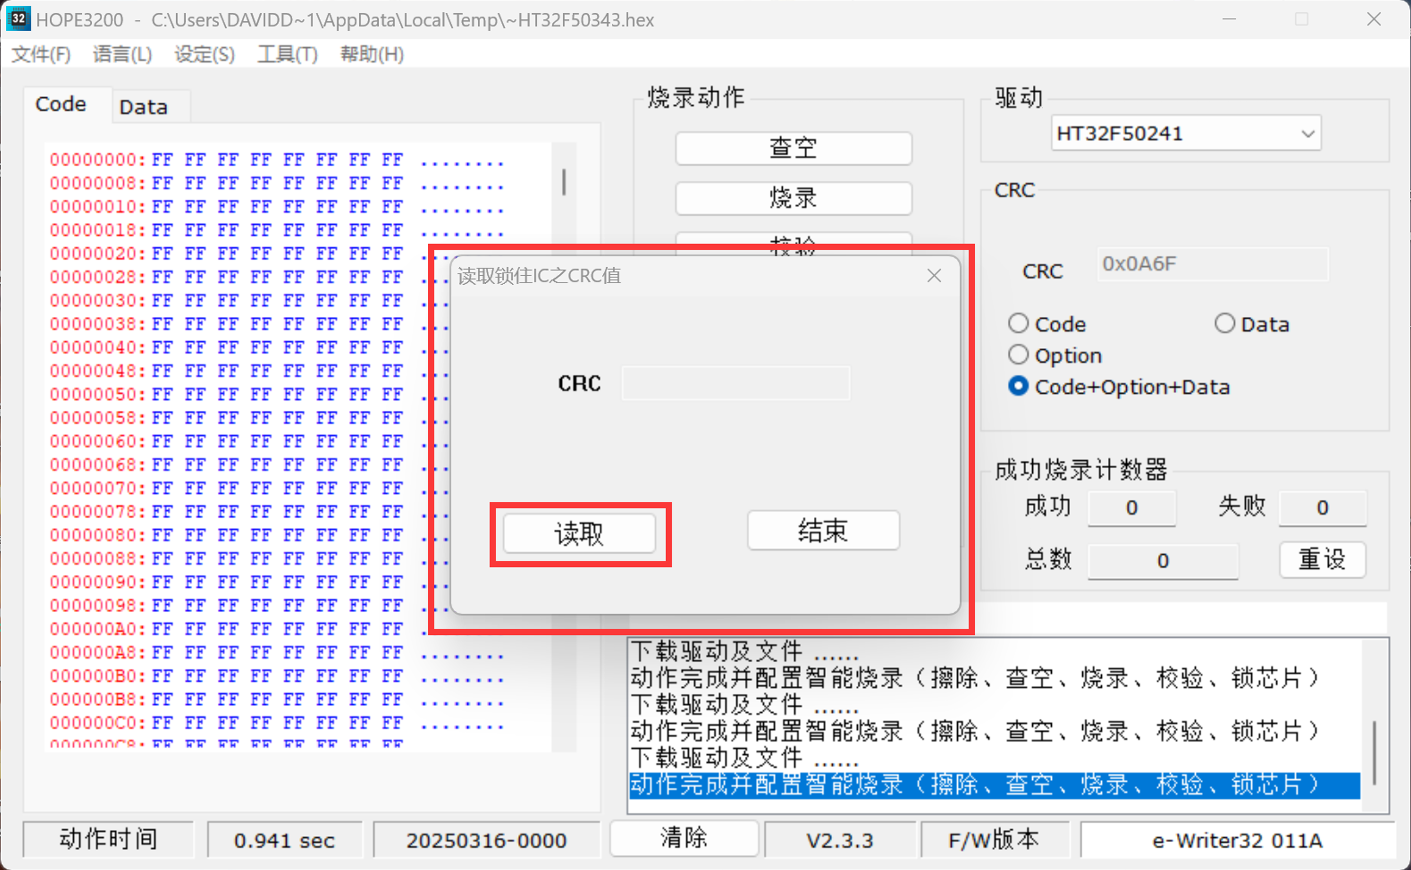
Task: Click the CRC field in dialog
Action: [x=735, y=383]
